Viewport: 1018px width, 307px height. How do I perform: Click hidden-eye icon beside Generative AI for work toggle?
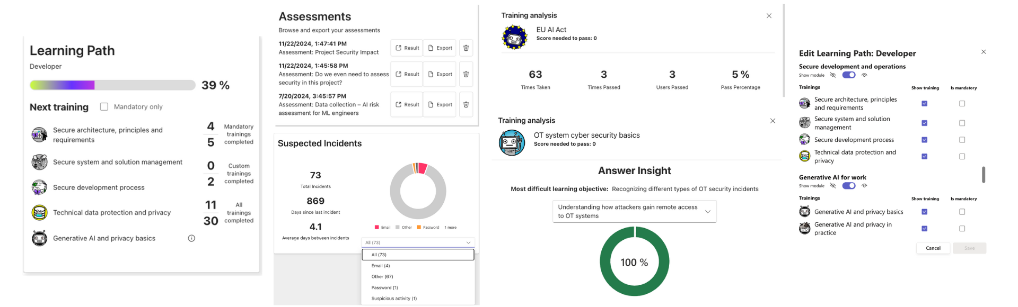tap(833, 186)
